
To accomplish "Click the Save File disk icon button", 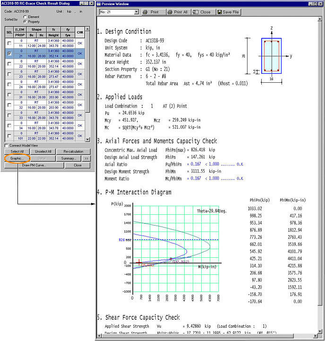I will click(229, 12).
